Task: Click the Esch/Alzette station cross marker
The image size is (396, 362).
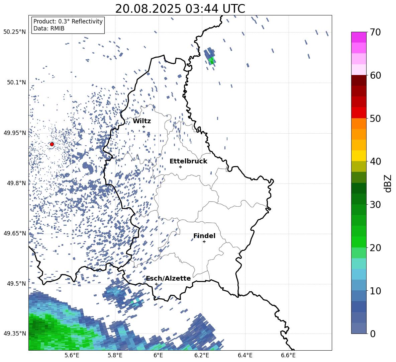Action: click(x=156, y=284)
